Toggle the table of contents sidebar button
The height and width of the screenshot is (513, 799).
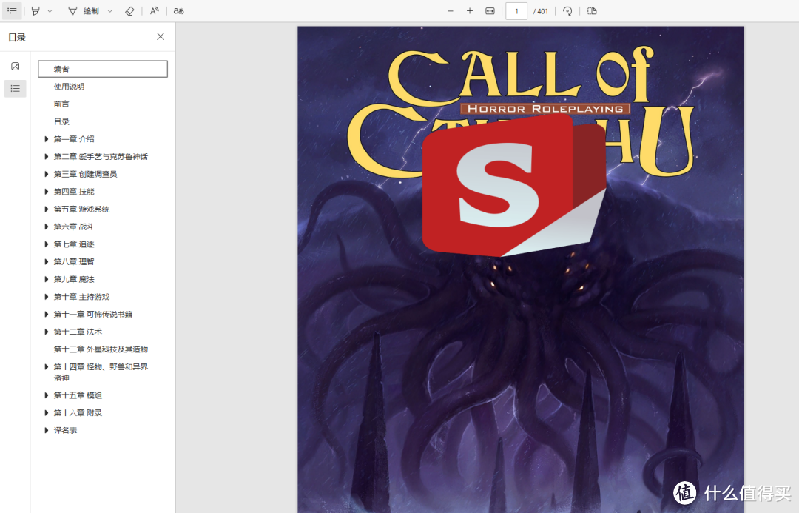(12, 11)
